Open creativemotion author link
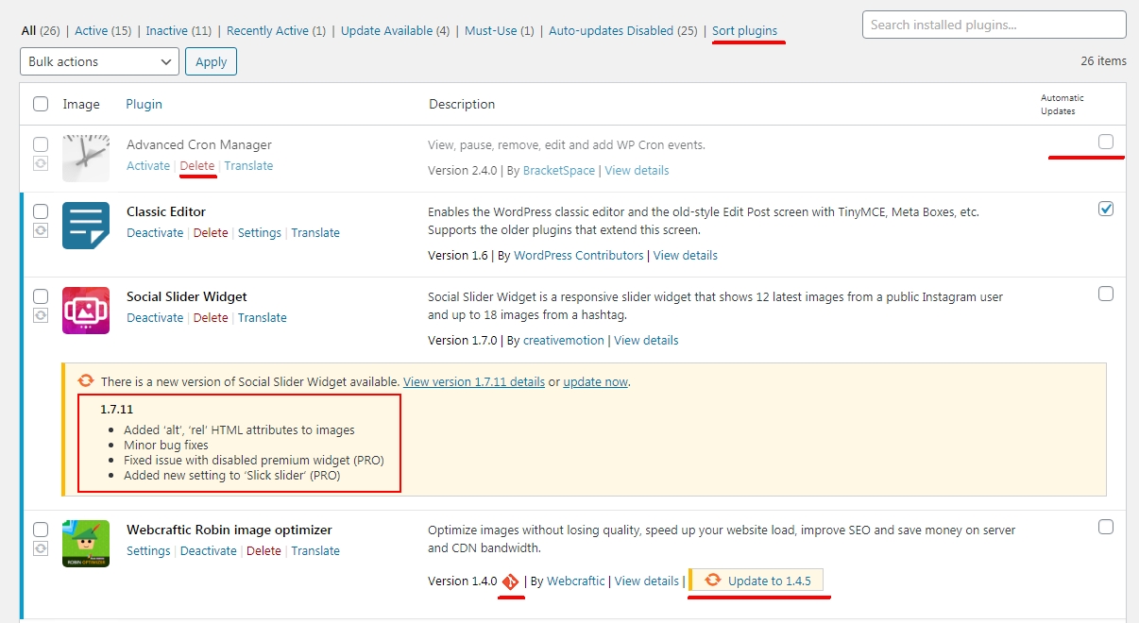The image size is (1139, 623). [x=564, y=340]
